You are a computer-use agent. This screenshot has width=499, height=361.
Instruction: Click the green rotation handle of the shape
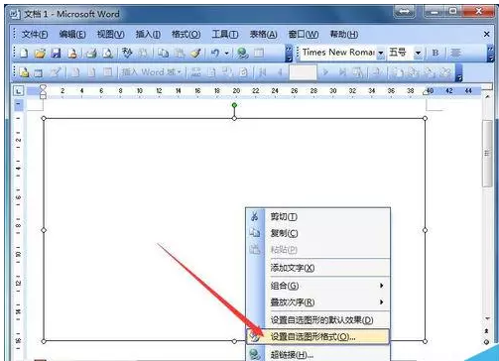(234, 105)
